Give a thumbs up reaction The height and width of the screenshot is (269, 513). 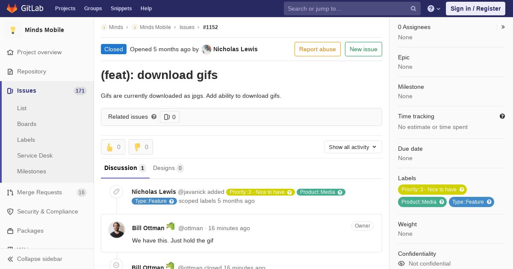[x=113, y=147]
